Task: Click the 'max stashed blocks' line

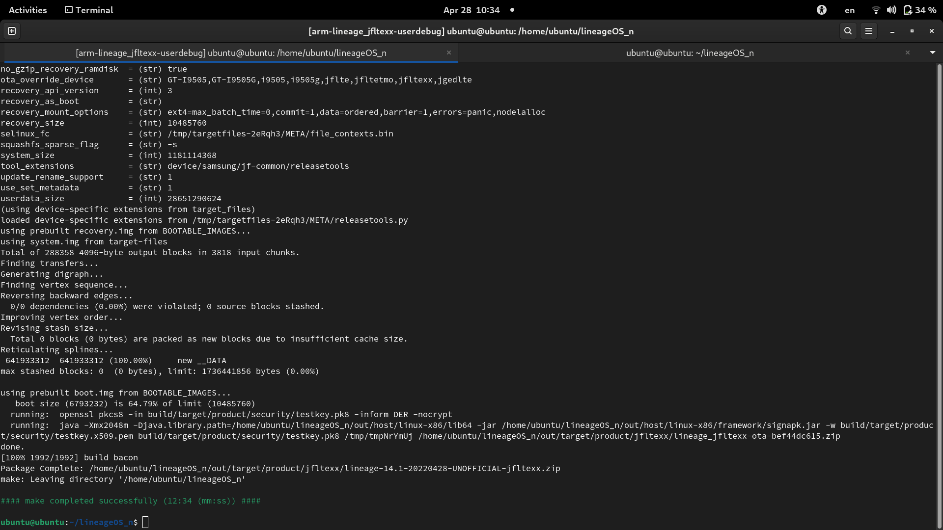Action: [x=160, y=371]
